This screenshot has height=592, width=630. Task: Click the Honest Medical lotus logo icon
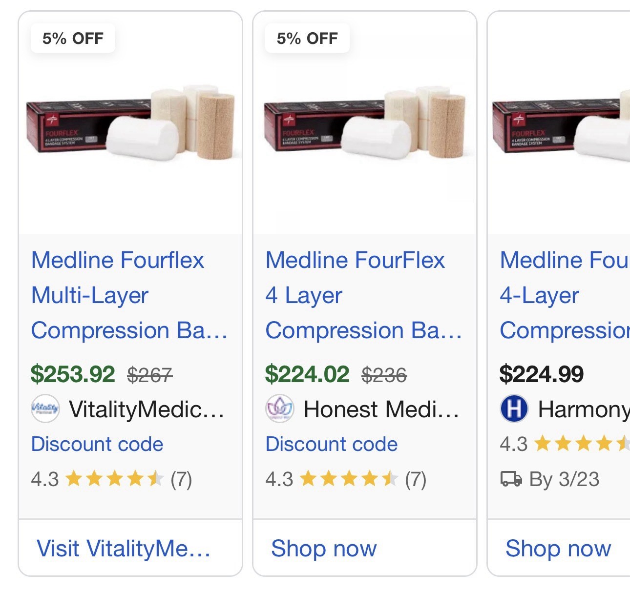pyautogui.click(x=280, y=408)
